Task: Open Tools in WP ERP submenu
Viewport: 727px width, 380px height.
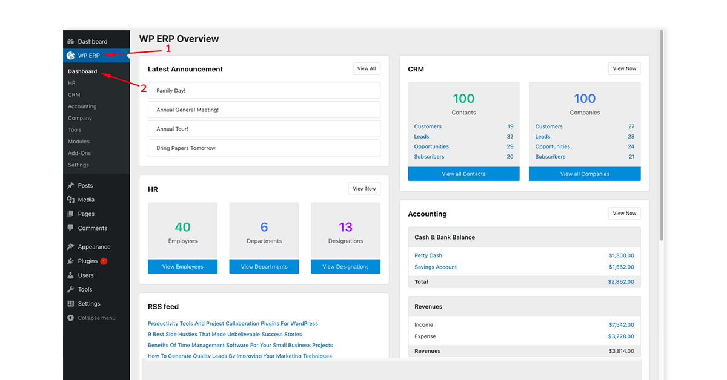Action: click(75, 130)
